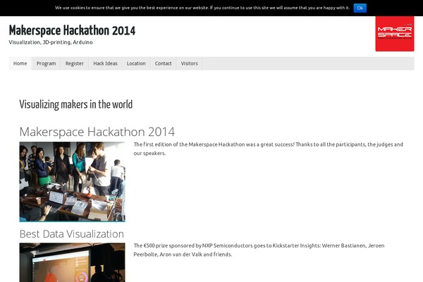Open the Best Data Visualization presentation photo
423x282 pixels.
coord(72,262)
